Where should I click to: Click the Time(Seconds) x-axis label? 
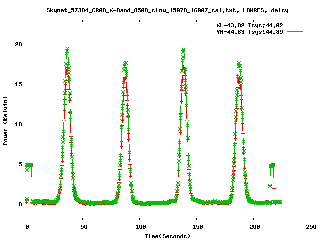tap(167, 236)
